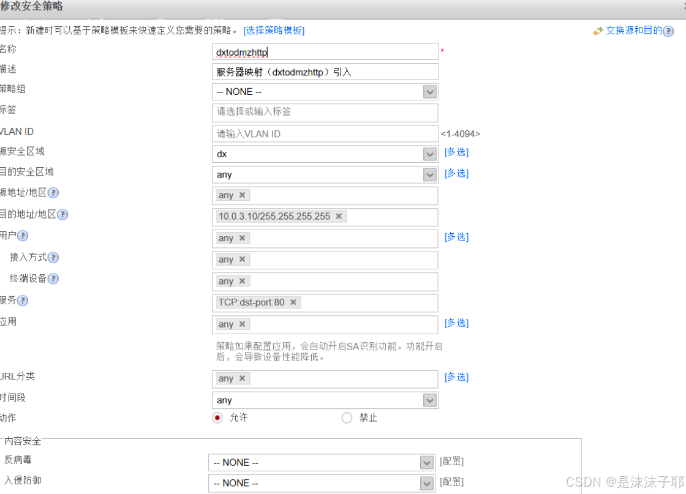Remove 'any' tag from 源地址/地区 field

pos(243,195)
